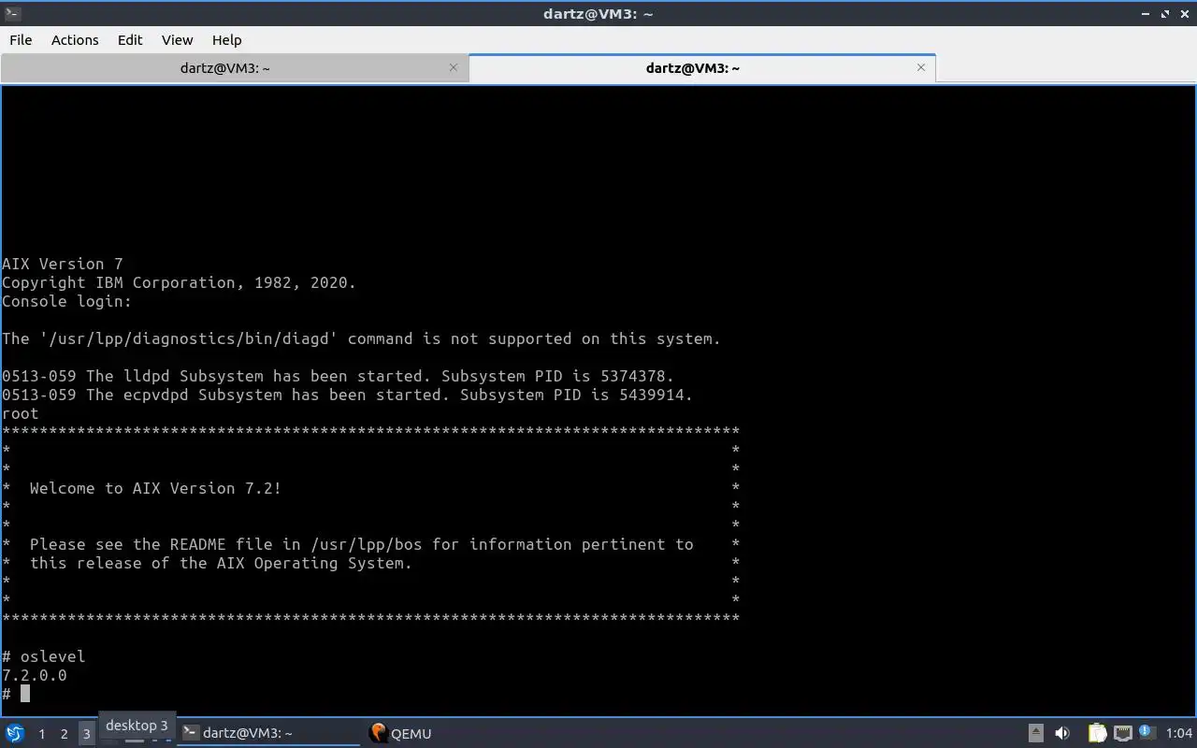Image resolution: width=1197 pixels, height=748 pixels.
Task: Open the removable media eject tray icon
Action: click(1036, 733)
